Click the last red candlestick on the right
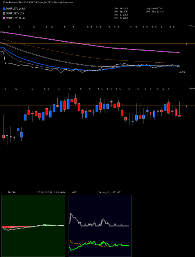The height and width of the screenshot is (257, 195). [x=179, y=116]
